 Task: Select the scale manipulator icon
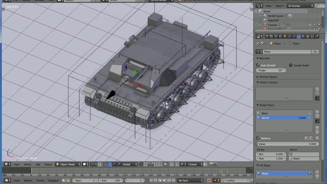pos(119,164)
